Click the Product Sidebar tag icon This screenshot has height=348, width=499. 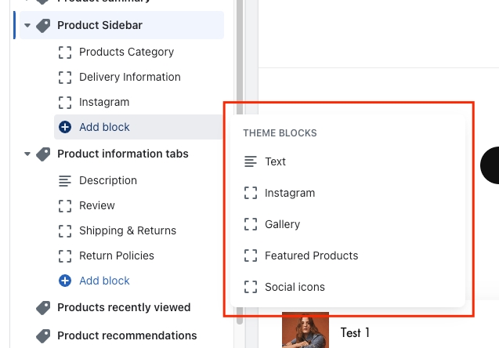click(44, 26)
